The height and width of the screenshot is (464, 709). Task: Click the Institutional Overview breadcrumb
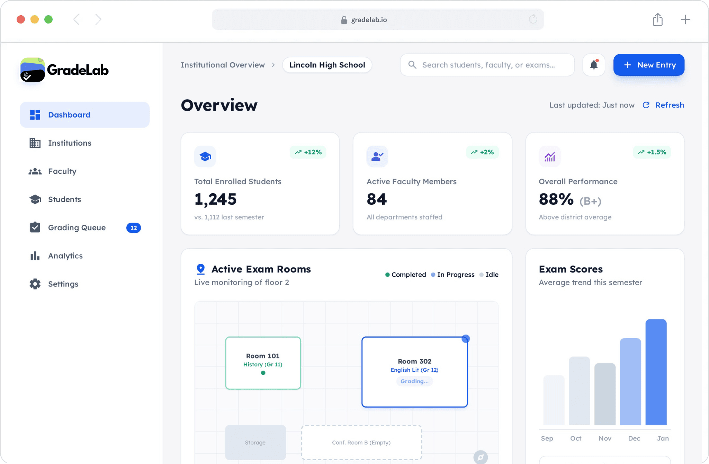tap(223, 65)
